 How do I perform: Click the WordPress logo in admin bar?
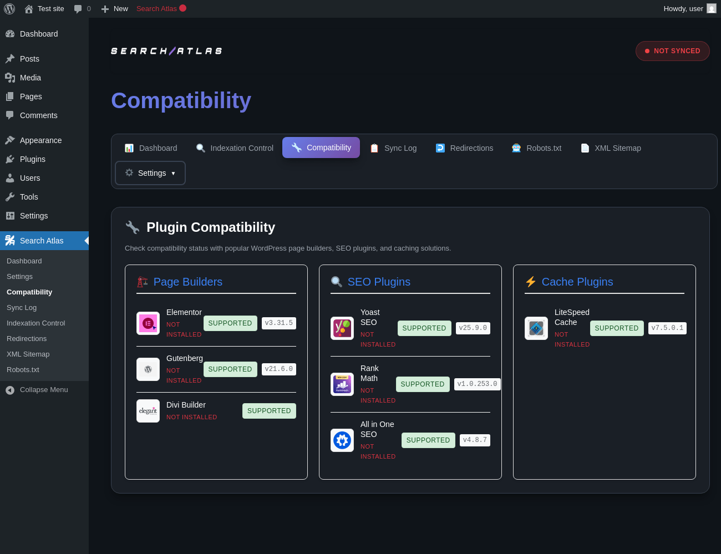tap(9, 9)
